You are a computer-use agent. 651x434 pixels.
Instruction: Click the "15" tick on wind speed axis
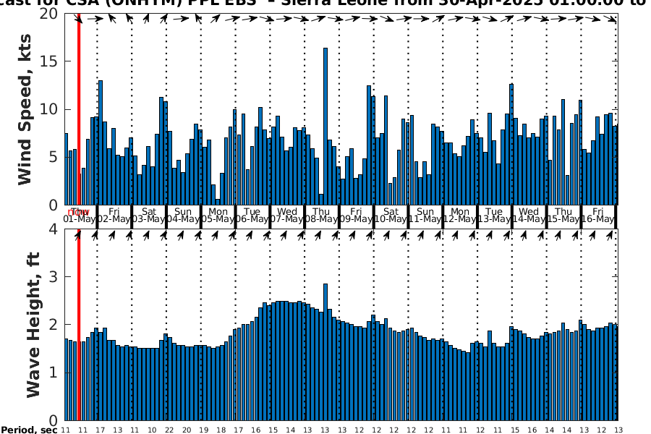[x=48, y=61]
